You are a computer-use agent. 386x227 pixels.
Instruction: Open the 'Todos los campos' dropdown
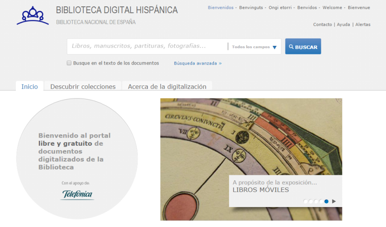pyautogui.click(x=254, y=47)
